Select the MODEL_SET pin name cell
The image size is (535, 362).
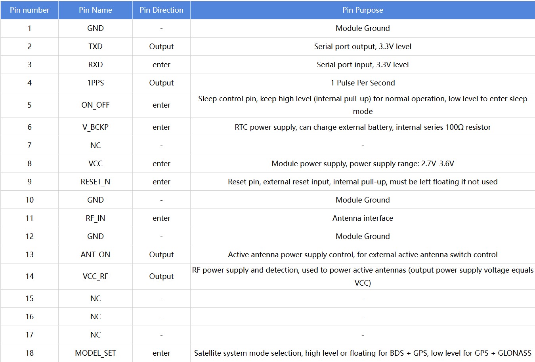coord(96,353)
